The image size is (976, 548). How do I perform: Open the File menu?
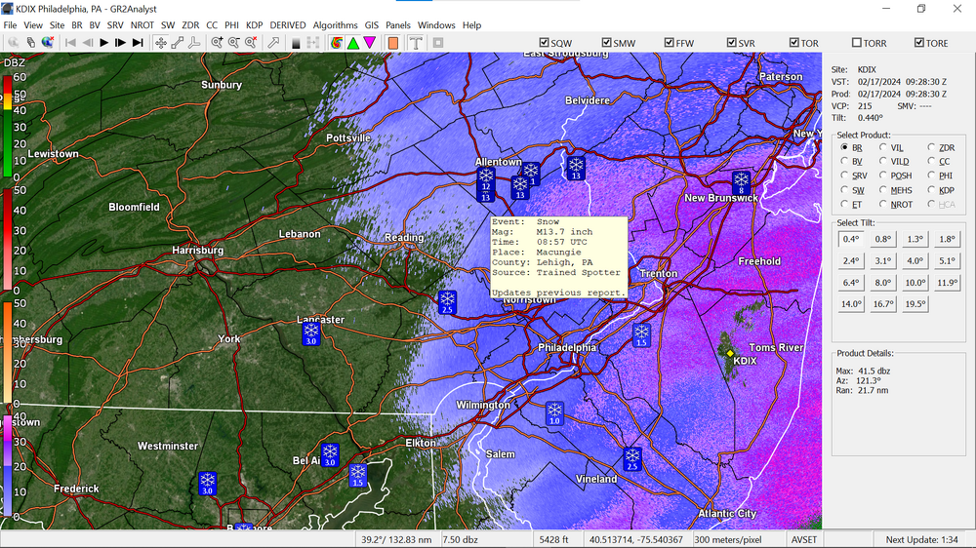10,25
